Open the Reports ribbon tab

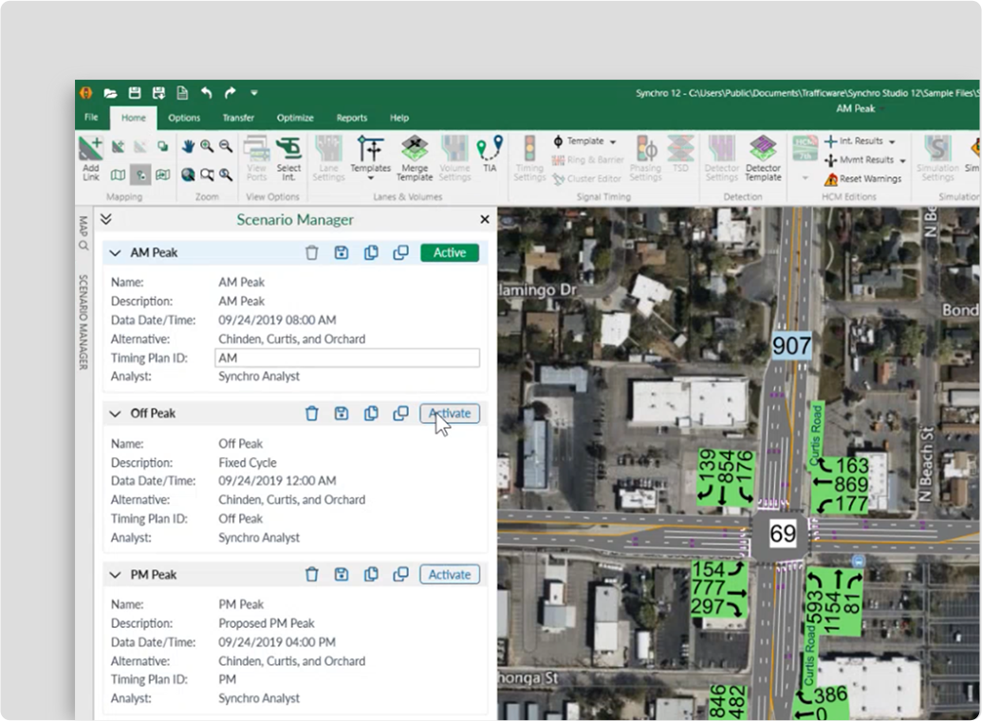pos(351,118)
